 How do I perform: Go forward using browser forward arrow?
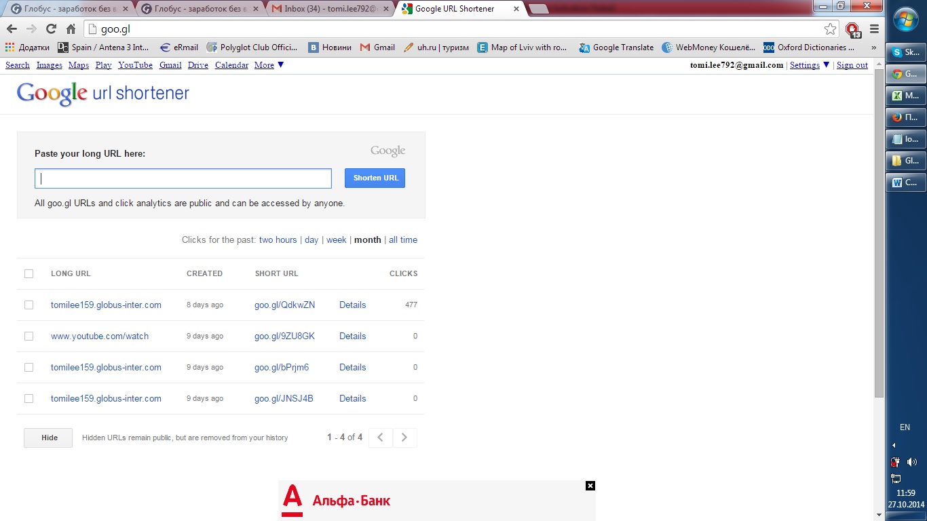click(31, 29)
